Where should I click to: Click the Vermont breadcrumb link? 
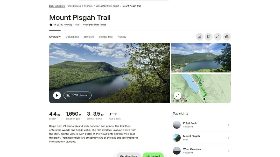tap(88, 6)
